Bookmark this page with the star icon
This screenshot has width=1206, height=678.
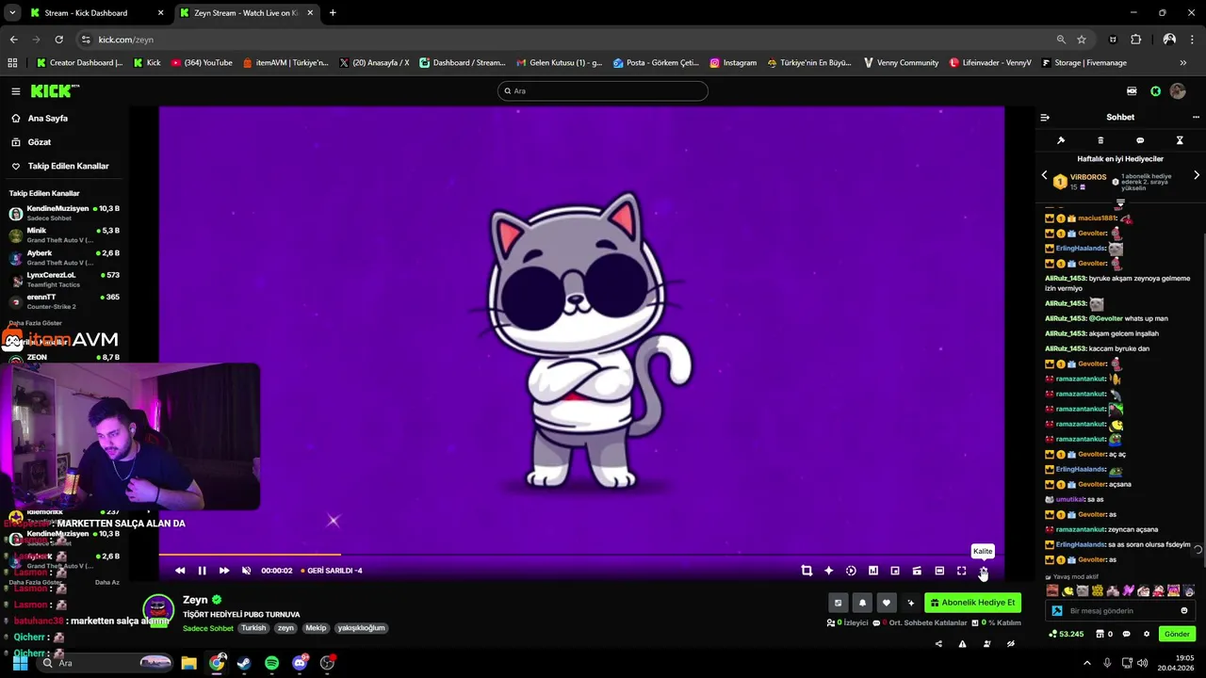point(1082,40)
